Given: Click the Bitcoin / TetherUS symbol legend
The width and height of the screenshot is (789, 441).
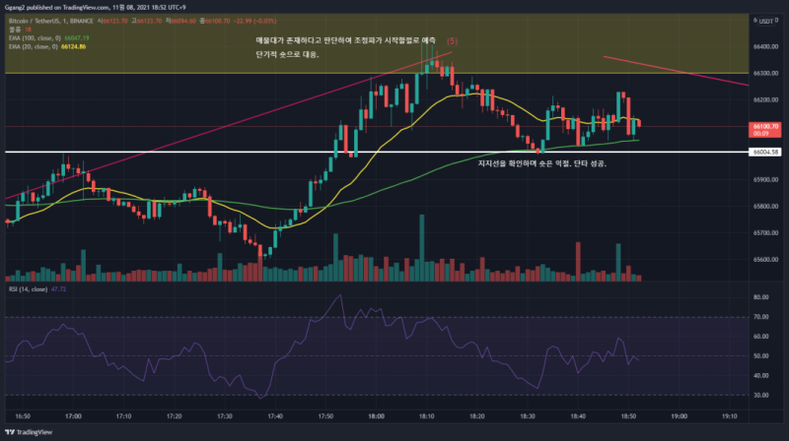Looking at the screenshot, I should pos(51,21).
